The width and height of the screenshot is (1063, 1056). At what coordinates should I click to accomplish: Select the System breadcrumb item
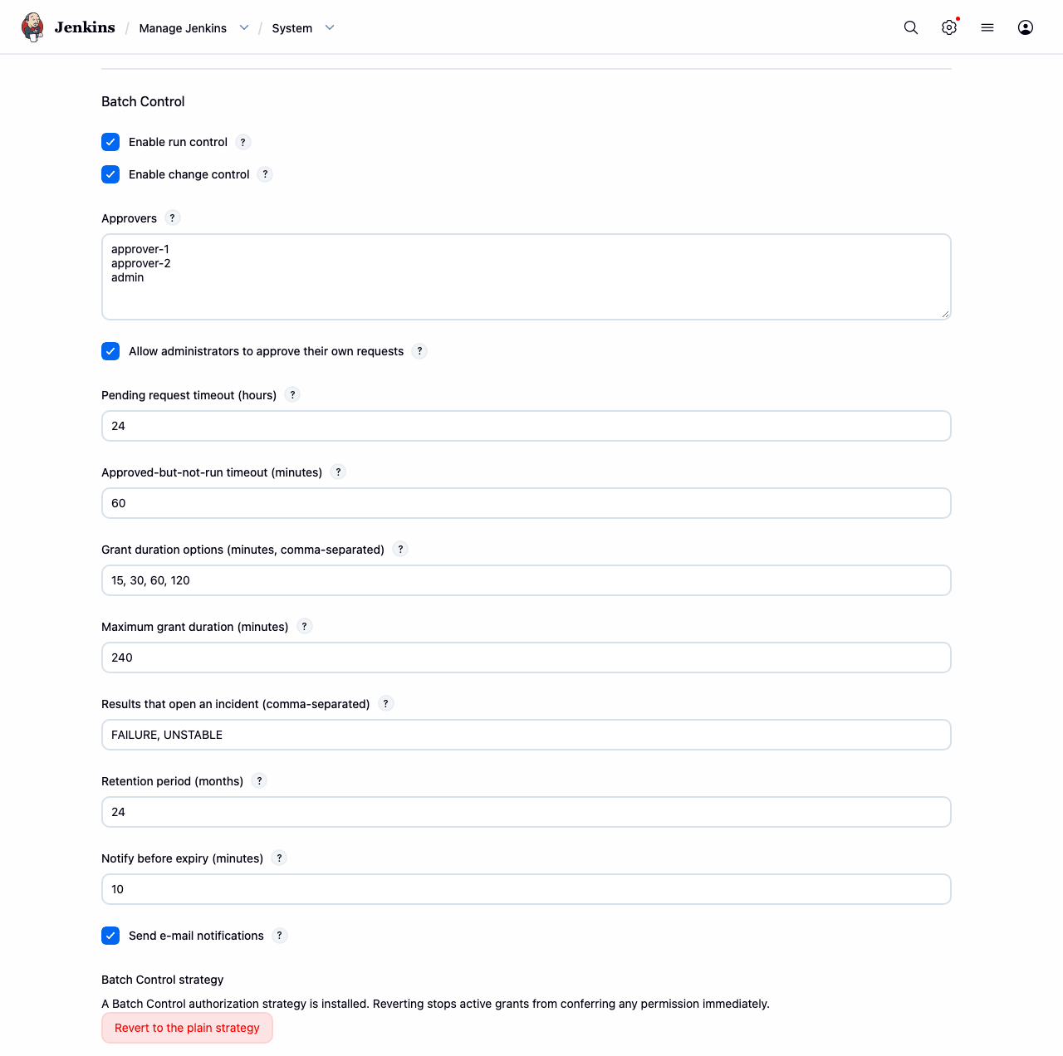coord(292,28)
